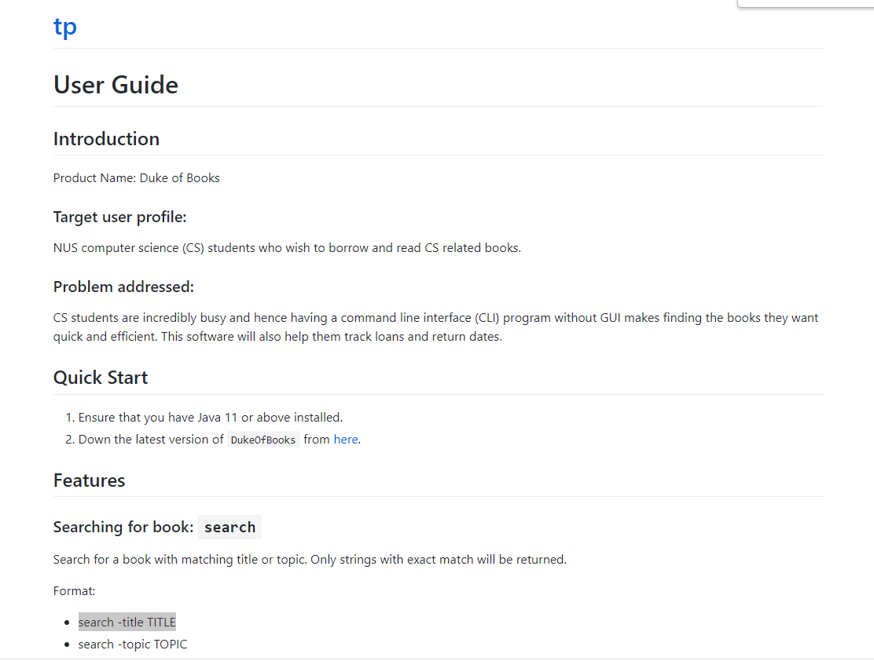This screenshot has height=661, width=874.
Task: Click the 'Target user profile:' subheading
Action: pyautogui.click(x=119, y=217)
